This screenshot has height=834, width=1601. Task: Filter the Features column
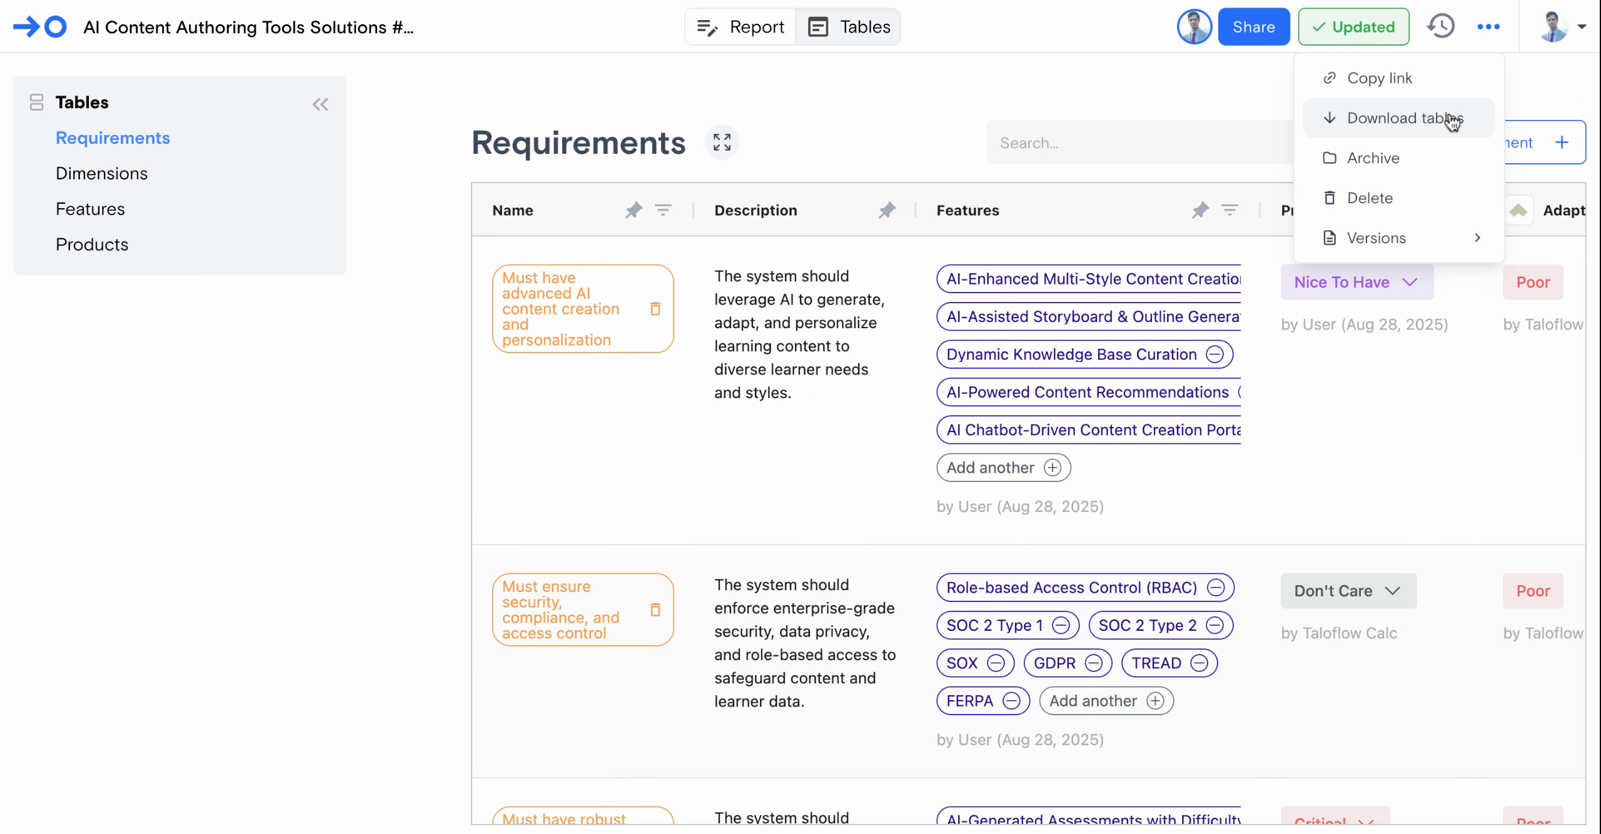click(1230, 211)
